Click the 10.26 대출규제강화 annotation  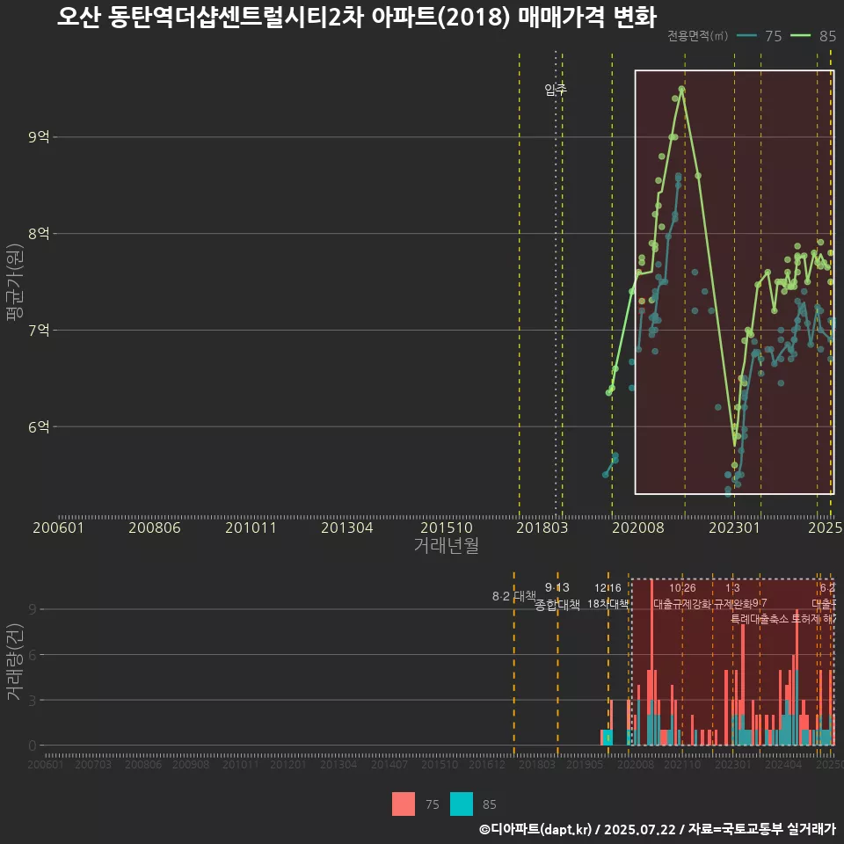coord(682,596)
